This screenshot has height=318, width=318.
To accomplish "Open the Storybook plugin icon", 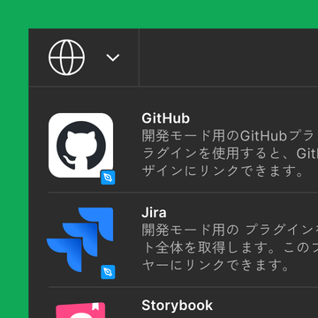I will [x=80, y=310].
